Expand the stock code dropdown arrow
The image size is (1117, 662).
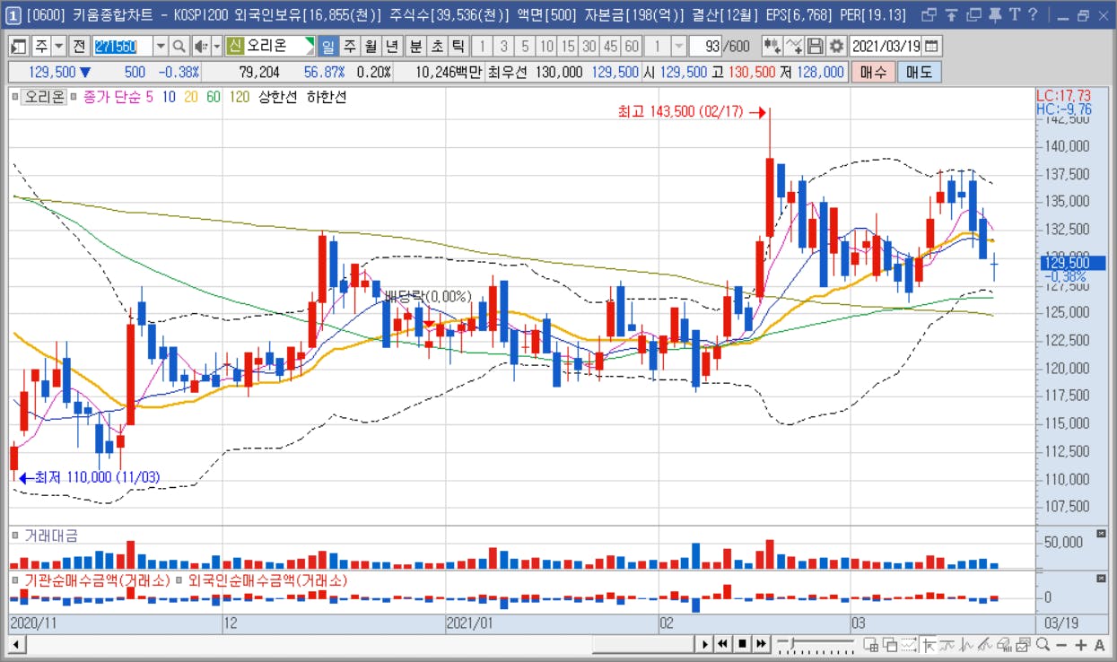coord(160,46)
